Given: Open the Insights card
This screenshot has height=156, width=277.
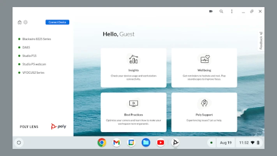Looking at the screenshot, I should pos(133,67).
